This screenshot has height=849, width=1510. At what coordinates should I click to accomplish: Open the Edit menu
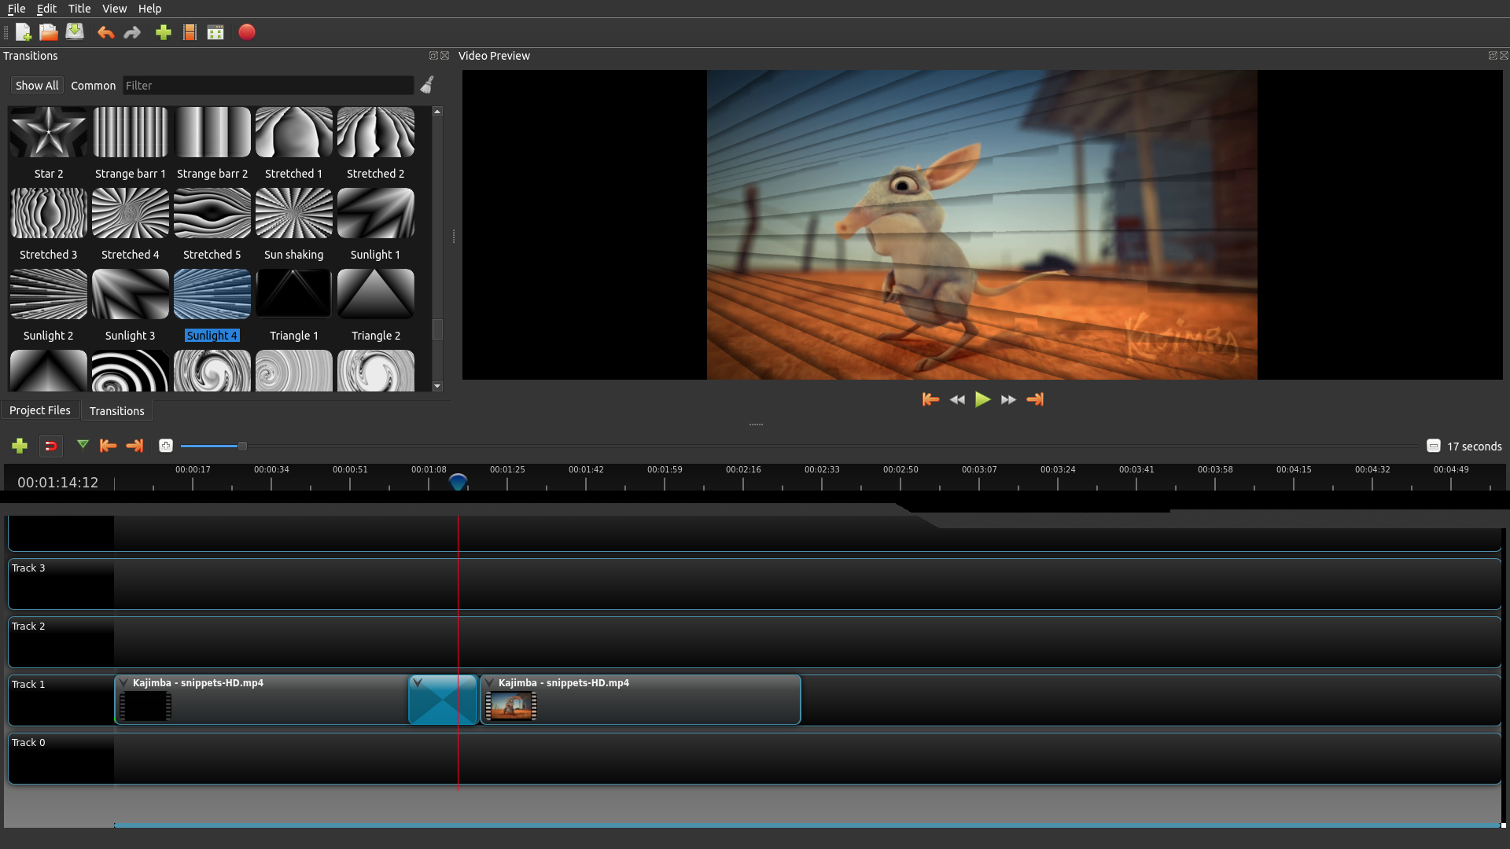pos(46,9)
